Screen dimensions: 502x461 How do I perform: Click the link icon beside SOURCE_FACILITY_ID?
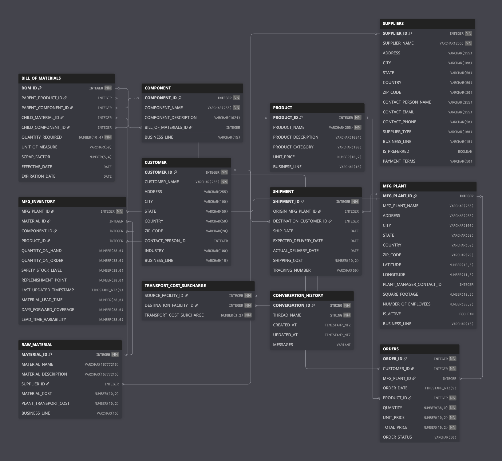click(186, 296)
